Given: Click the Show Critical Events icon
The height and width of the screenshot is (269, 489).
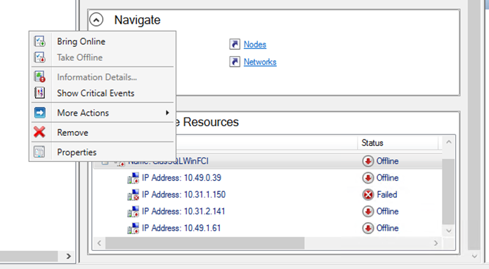Looking at the screenshot, I should tap(39, 93).
